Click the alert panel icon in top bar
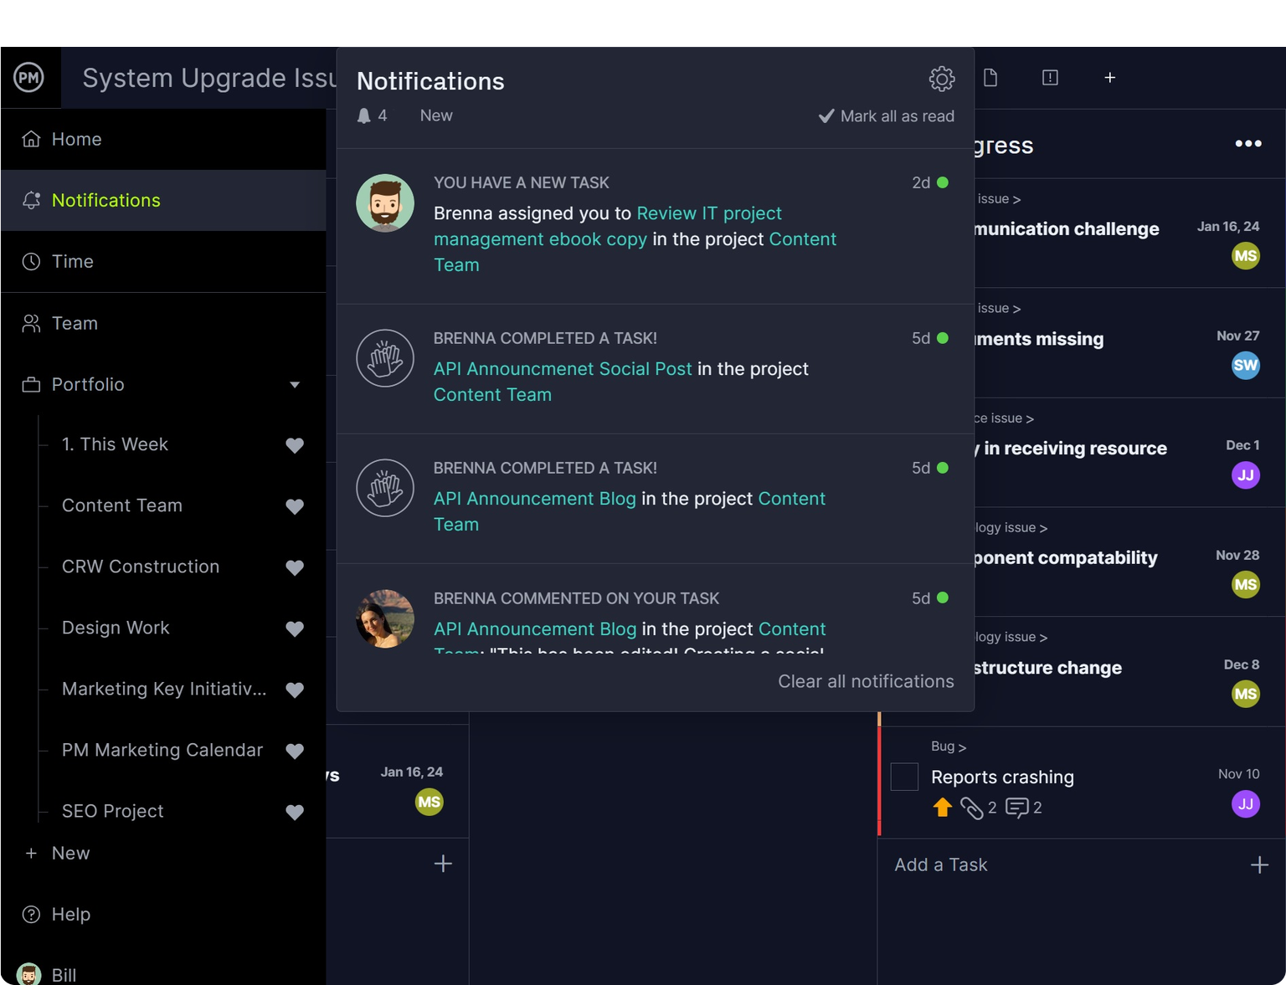Screen dimensions: 1286x985 tap(1050, 78)
